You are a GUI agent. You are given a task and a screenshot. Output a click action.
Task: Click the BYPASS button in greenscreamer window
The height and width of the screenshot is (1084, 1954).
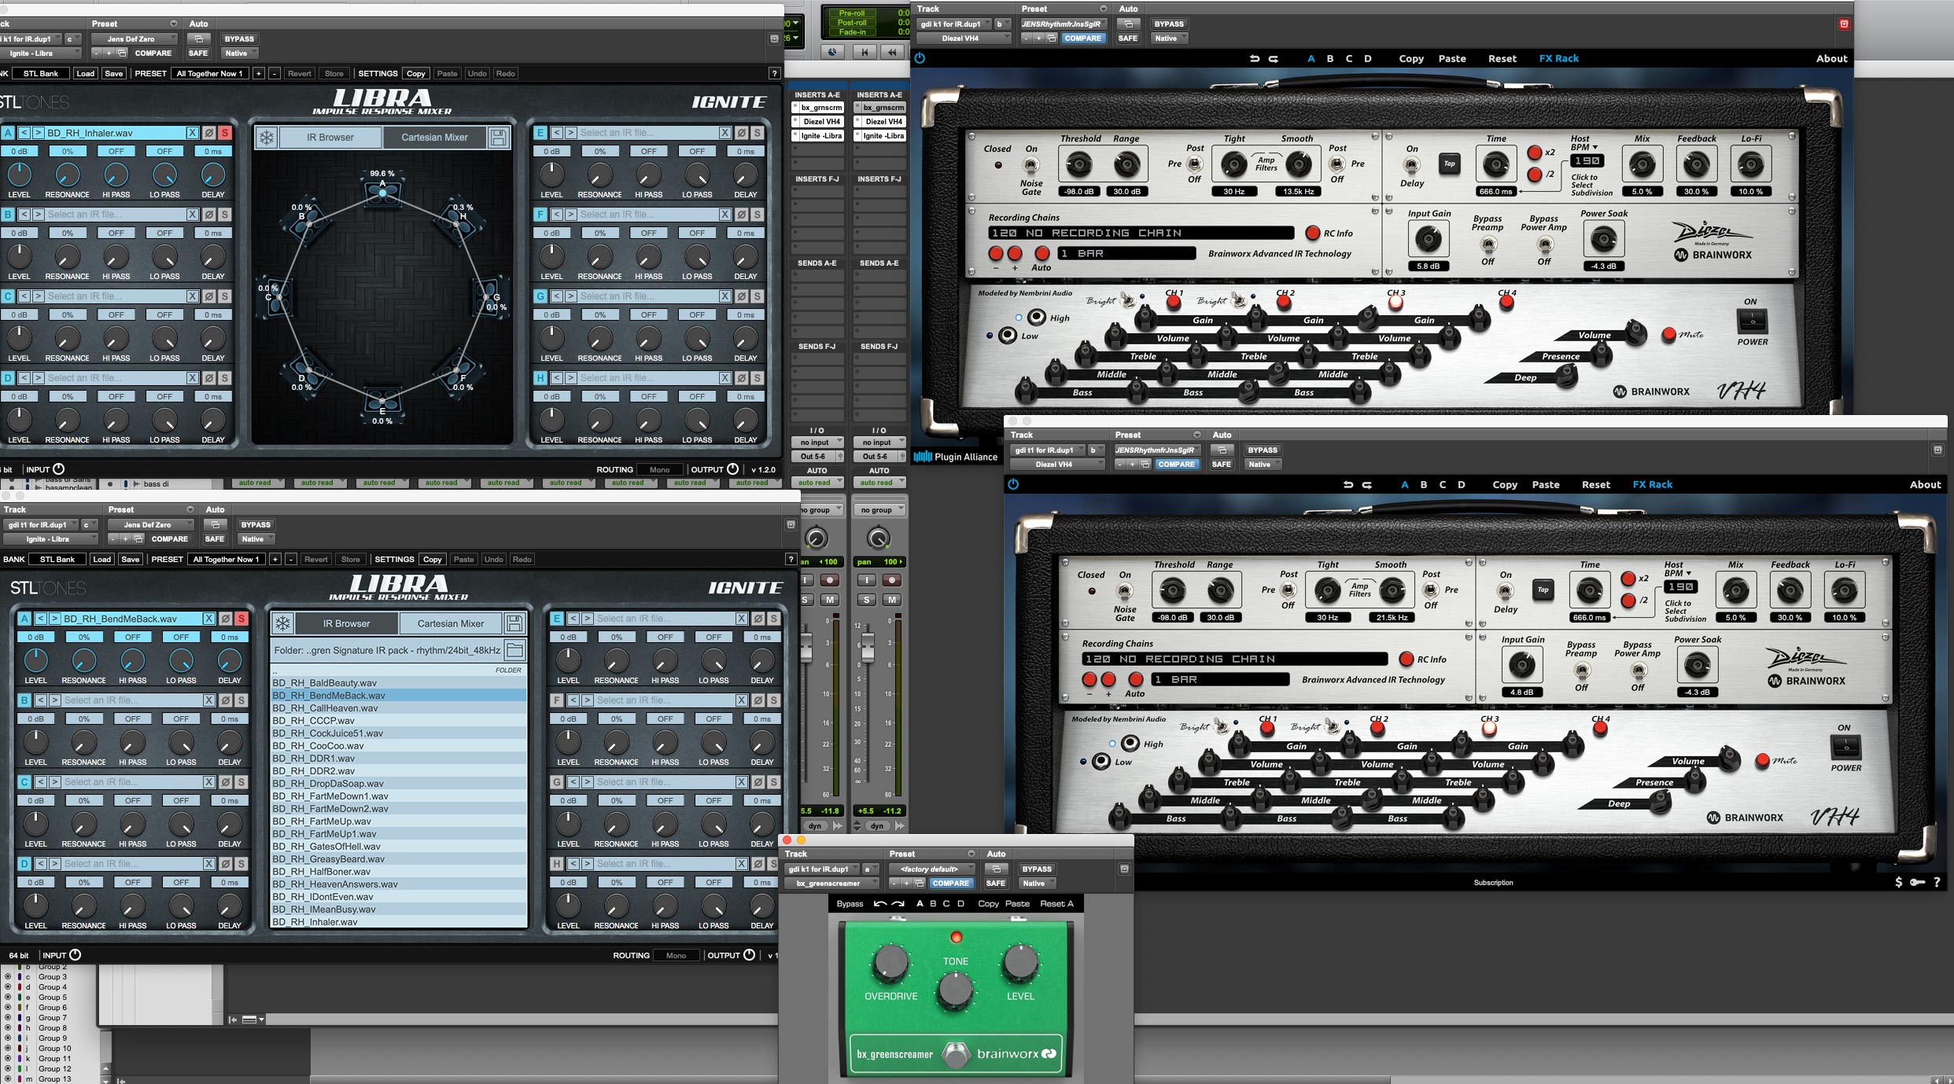tap(1036, 869)
